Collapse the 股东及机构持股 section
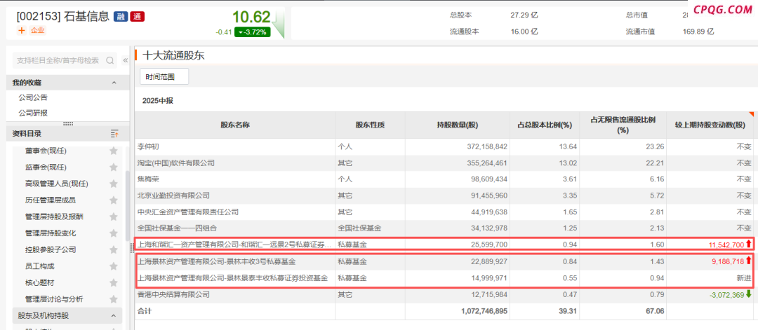The image size is (758, 330). point(114,316)
